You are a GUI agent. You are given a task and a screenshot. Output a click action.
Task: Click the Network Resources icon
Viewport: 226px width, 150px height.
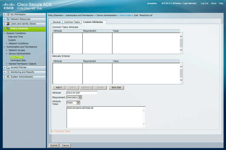coord(8,19)
